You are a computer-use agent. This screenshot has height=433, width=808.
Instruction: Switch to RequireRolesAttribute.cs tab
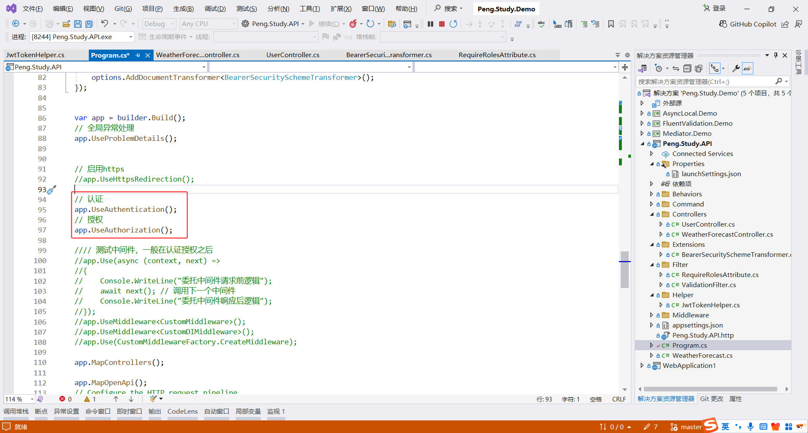coord(497,55)
